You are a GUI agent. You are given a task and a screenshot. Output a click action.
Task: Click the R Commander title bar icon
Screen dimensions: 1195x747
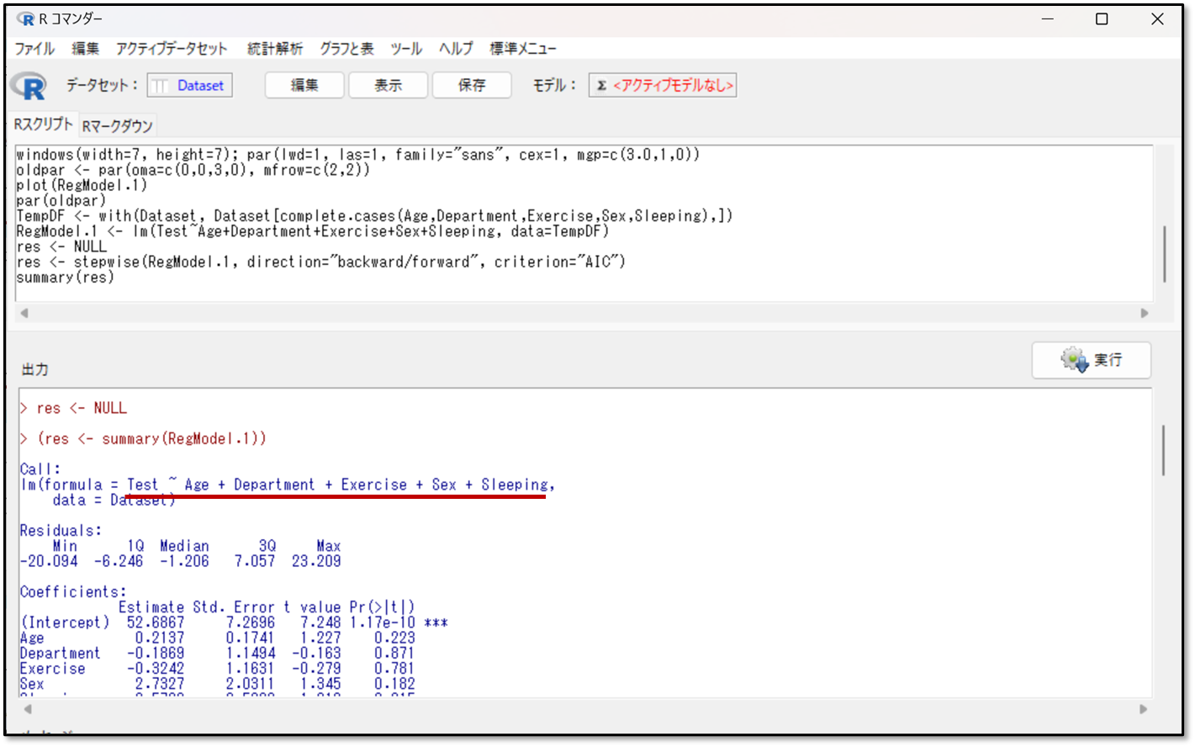(26, 19)
